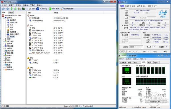Open AIDA64 工具(T) menu
The width and height of the screenshot is (171, 109).
(32, 5)
